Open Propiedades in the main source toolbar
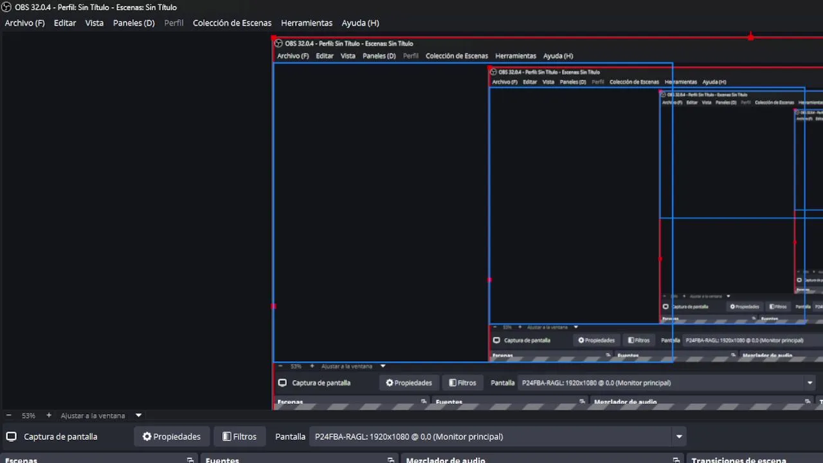Viewport: 823px width, 463px height. 172,437
